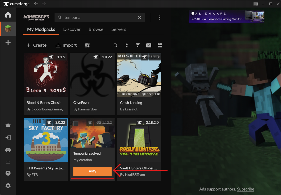Screen dimensions: 281x195
Task: Click the Minecraft Java Edition logo
Action: 36,18
